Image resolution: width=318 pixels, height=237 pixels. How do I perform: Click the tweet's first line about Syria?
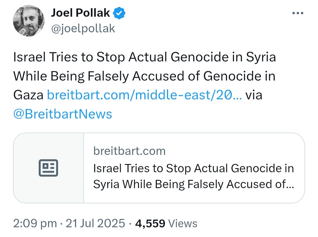pos(144,57)
